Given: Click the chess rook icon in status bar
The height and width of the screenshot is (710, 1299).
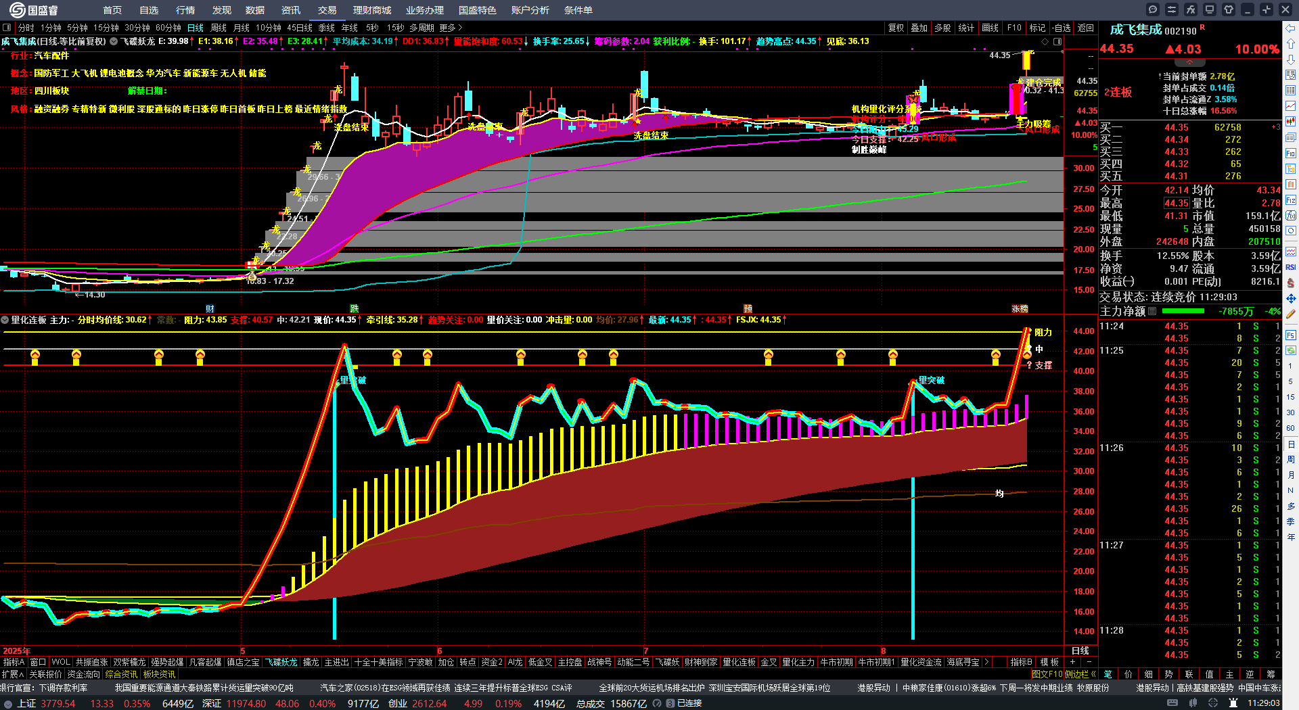Looking at the screenshot, I should tap(1234, 703).
